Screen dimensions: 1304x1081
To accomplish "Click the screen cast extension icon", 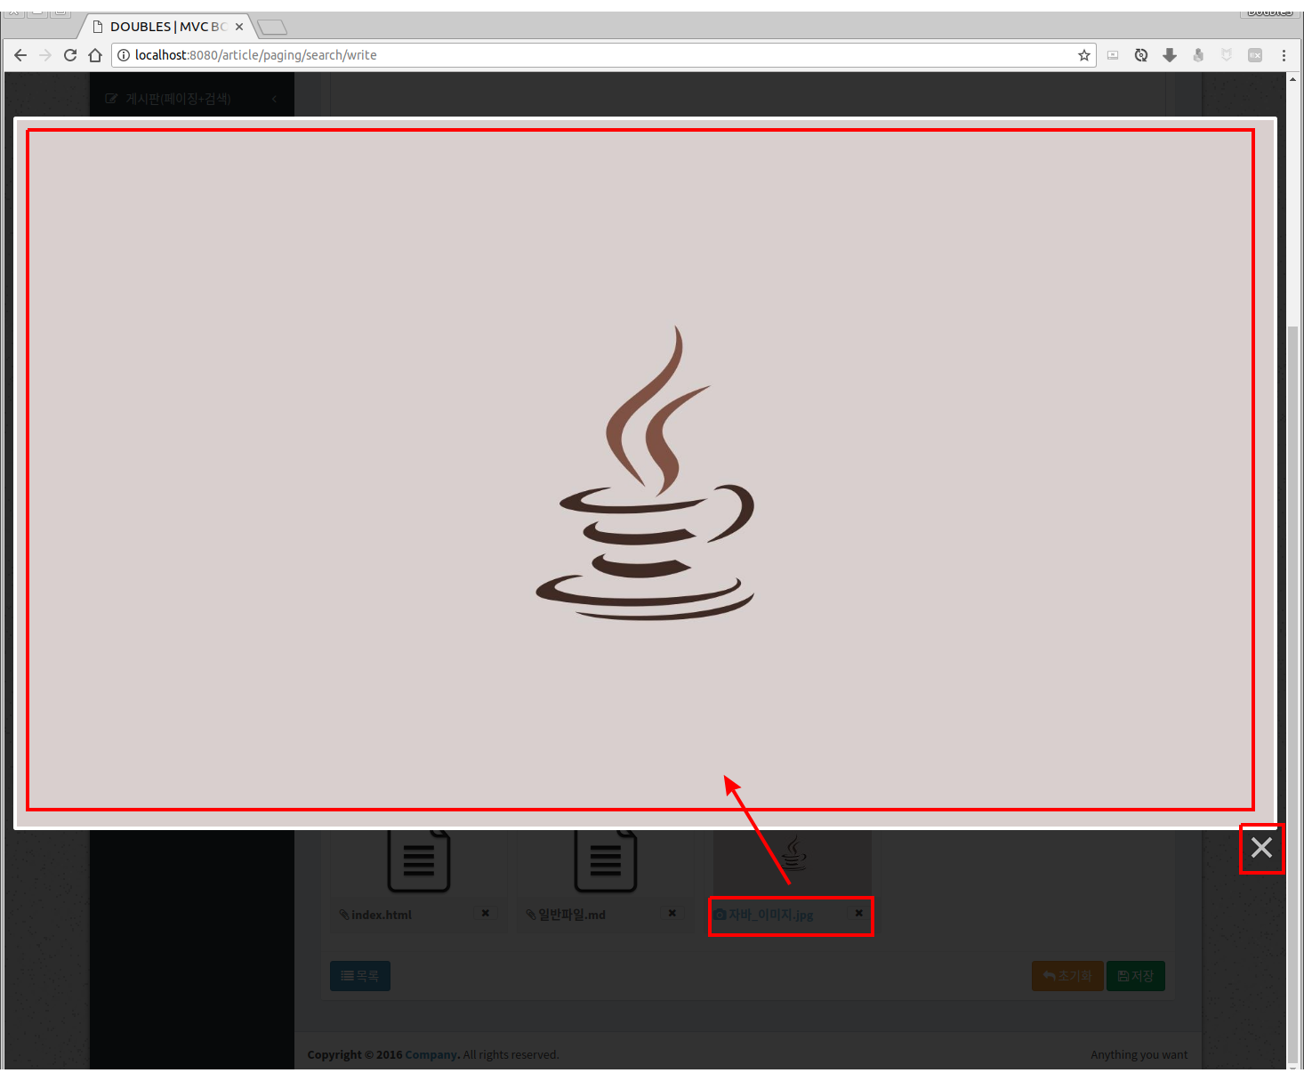I will click(1113, 55).
